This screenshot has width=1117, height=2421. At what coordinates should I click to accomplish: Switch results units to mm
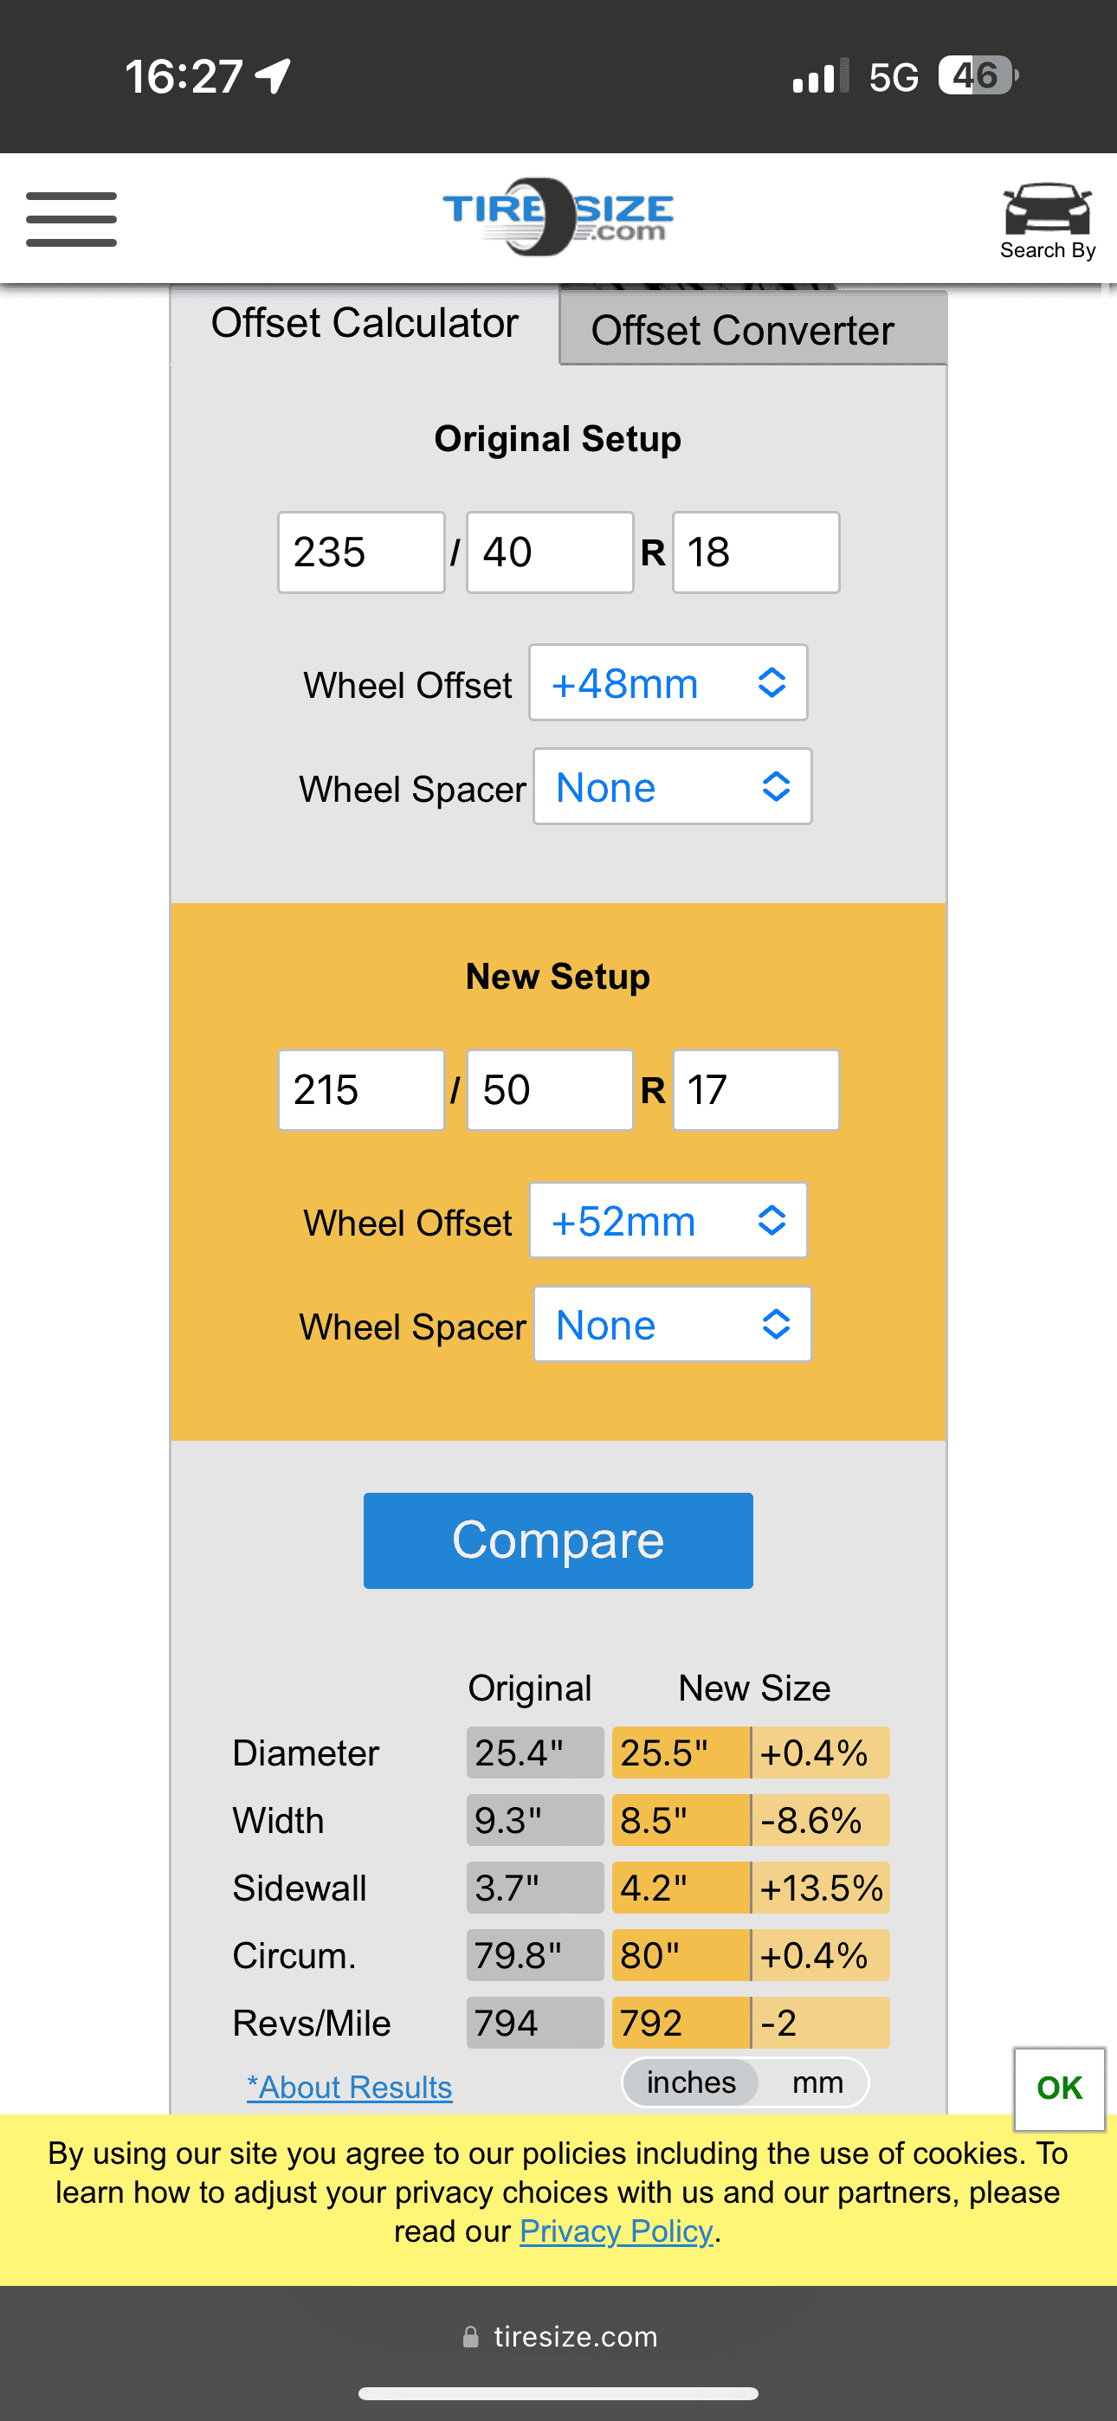click(817, 2082)
